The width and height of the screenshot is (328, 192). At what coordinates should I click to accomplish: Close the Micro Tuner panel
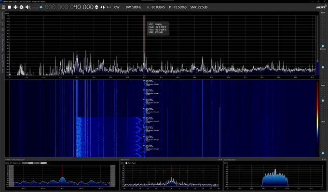pos(221,160)
